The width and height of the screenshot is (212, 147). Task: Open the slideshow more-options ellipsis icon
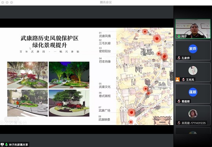pyautogui.click(x=25, y=123)
